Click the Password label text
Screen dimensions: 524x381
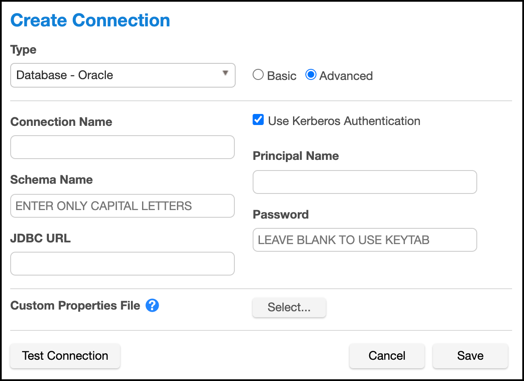(281, 214)
